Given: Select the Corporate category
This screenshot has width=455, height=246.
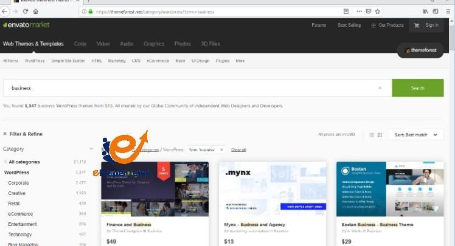Looking at the screenshot, I should point(18,183).
